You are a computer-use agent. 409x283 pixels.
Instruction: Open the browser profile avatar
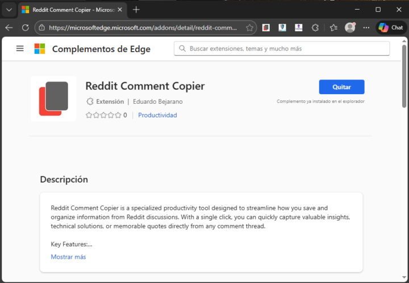coord(350,27)
